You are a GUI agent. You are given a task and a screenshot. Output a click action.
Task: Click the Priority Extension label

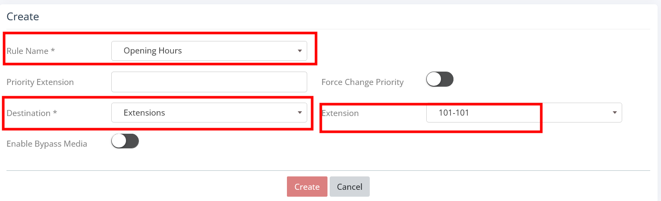pyautogui.click(x=40, y=82)
